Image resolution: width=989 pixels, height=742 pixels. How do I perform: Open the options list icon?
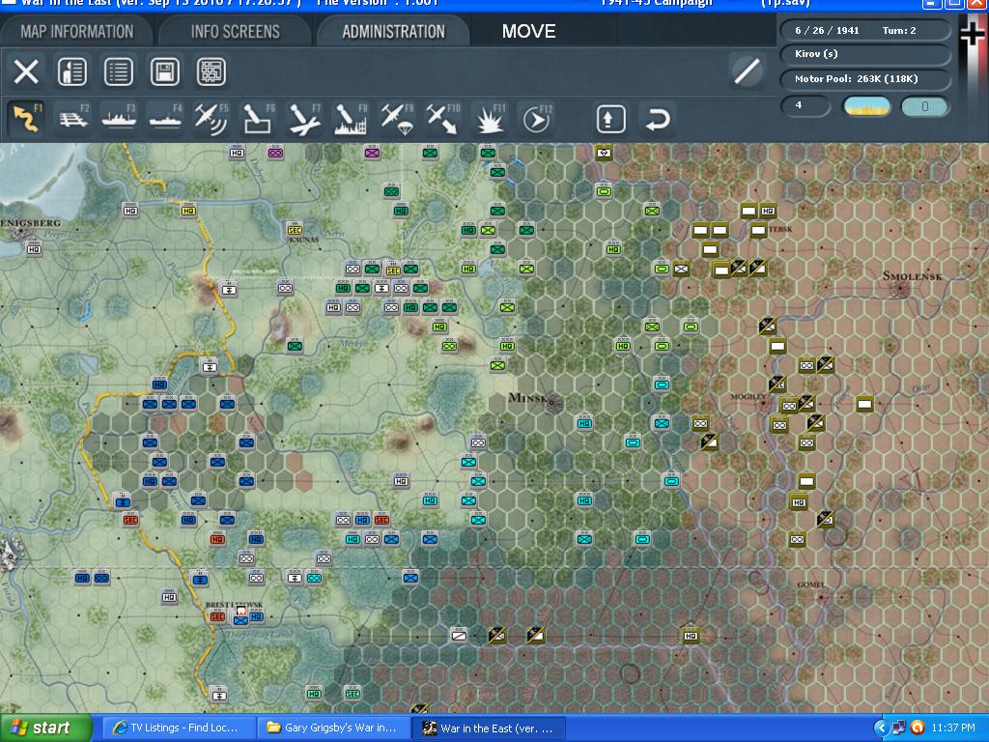[118, 71]
